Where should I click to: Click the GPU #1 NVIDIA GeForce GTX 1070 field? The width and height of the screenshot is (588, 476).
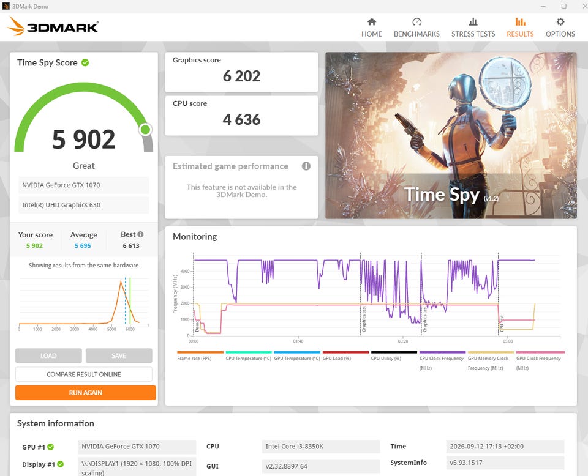(137, 447)
